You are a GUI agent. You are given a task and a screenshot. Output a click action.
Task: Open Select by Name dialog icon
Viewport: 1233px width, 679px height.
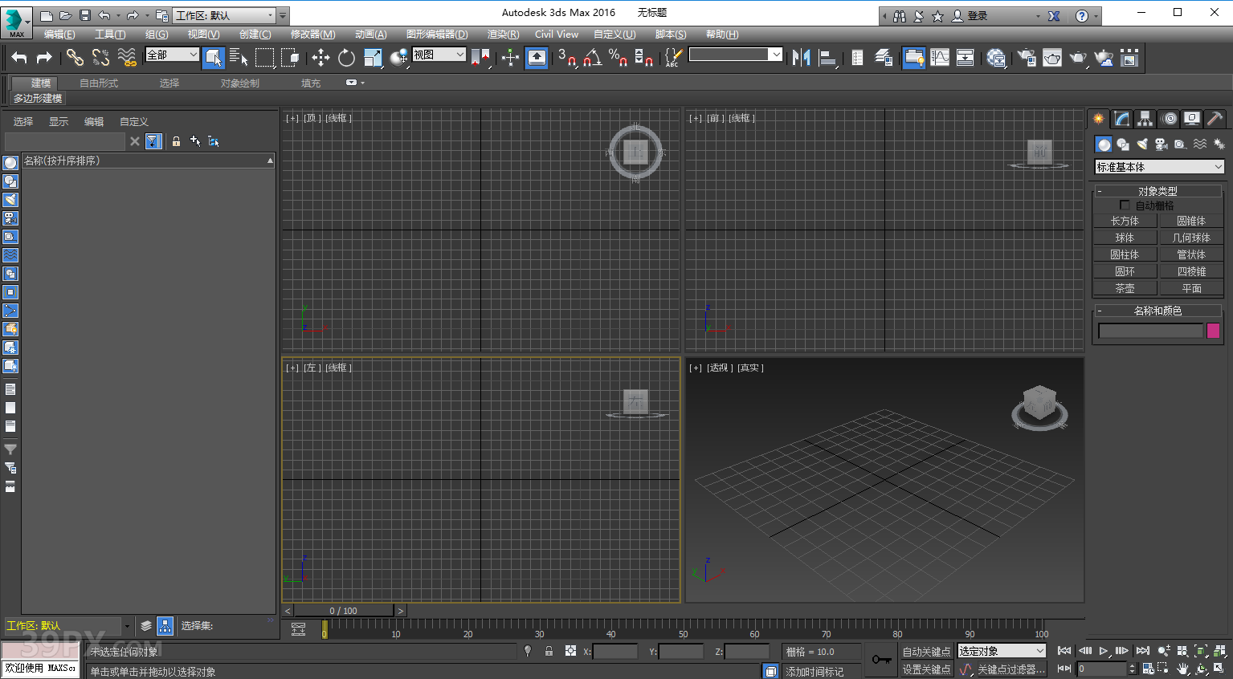[x=239, y=57]
